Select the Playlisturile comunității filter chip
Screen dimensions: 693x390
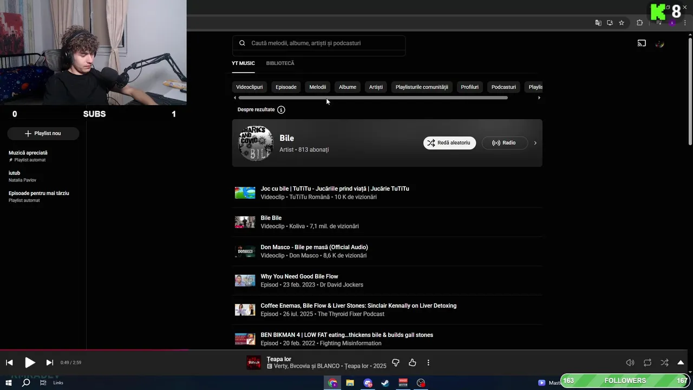click(422, 87)
